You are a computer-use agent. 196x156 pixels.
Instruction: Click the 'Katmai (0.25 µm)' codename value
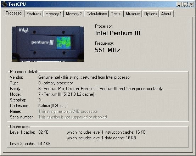pyautogui.click(x=52, y=106)
